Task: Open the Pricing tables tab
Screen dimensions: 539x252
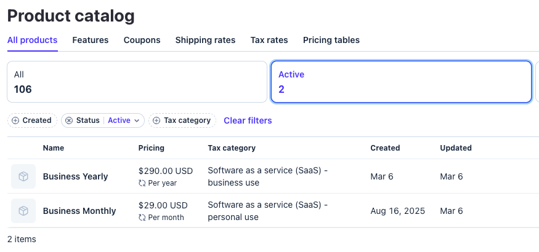Action: pyautogui.click(x=331, y=40)
